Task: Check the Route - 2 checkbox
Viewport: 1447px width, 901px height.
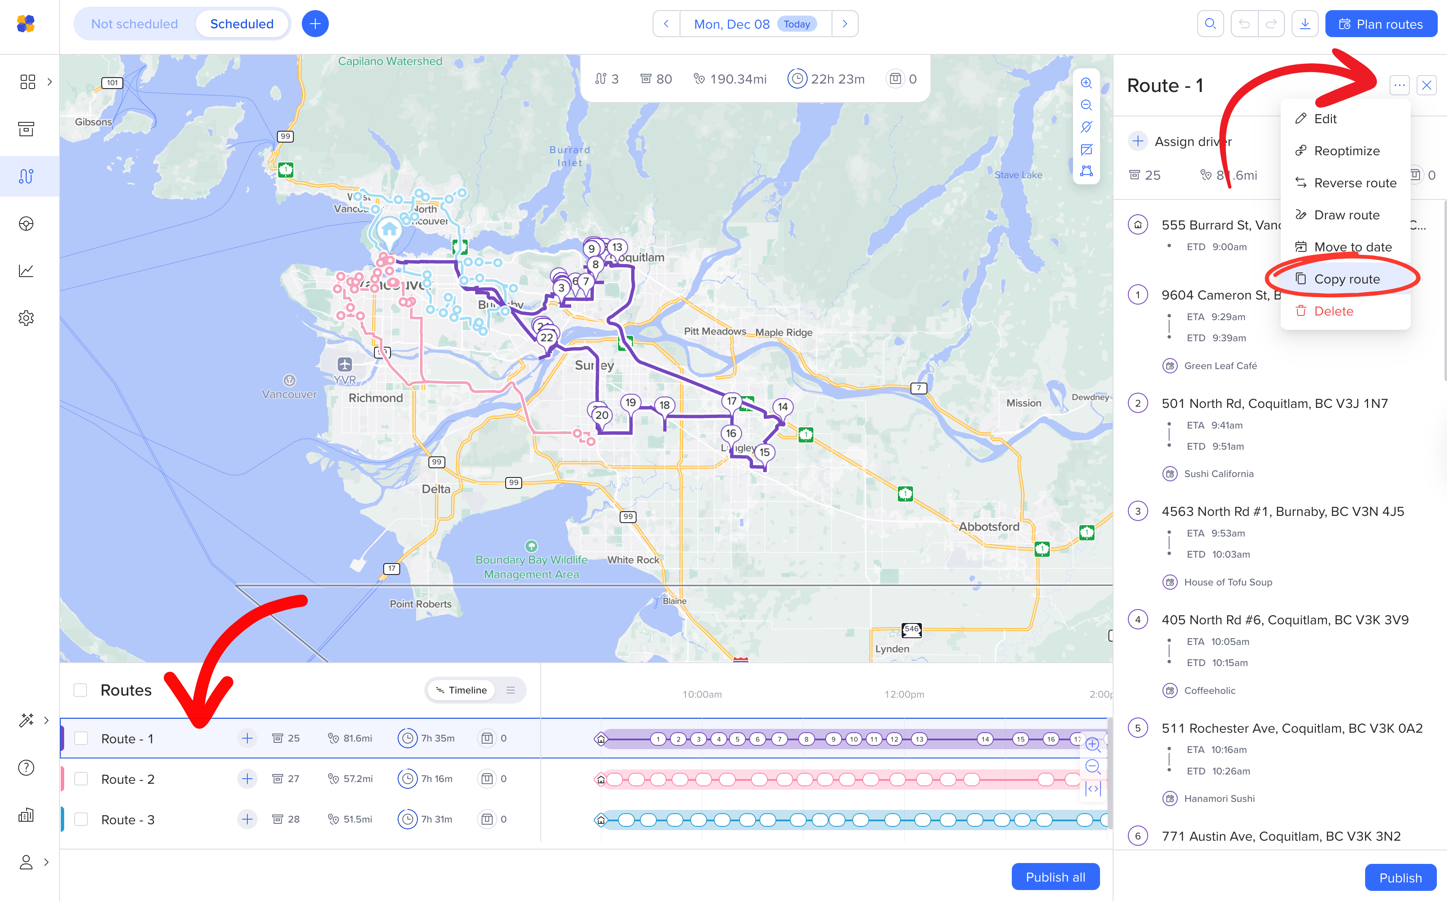Action: 81,779
